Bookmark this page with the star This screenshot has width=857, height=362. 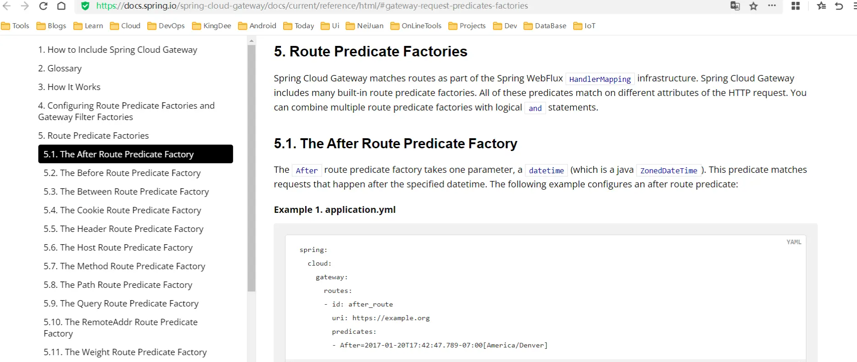754,6
